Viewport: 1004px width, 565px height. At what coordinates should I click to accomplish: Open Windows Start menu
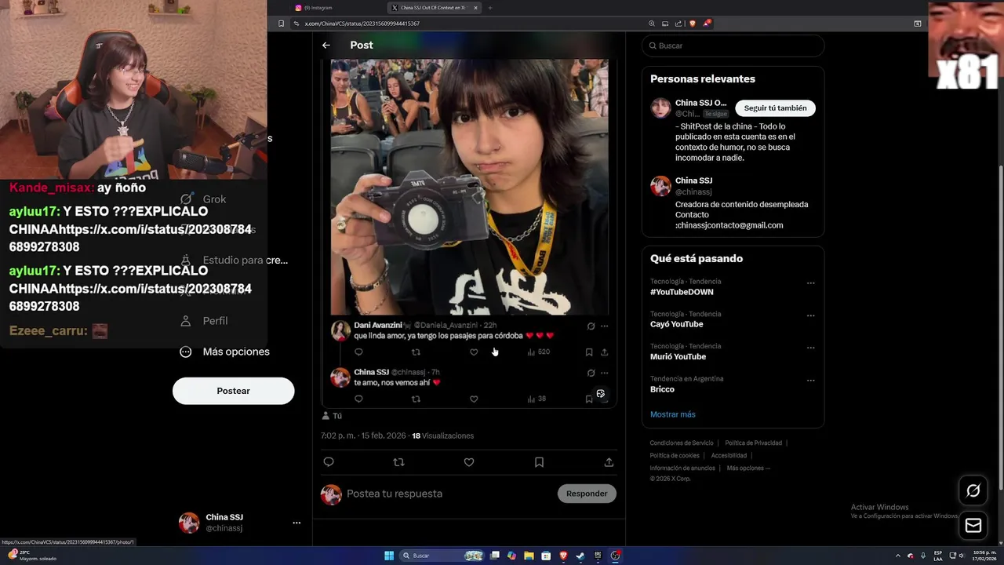point(389,556)
